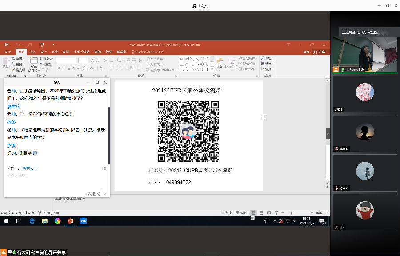400x256 pixels.
Task: Toggle underline text formatting
Action: pos(69,68)
